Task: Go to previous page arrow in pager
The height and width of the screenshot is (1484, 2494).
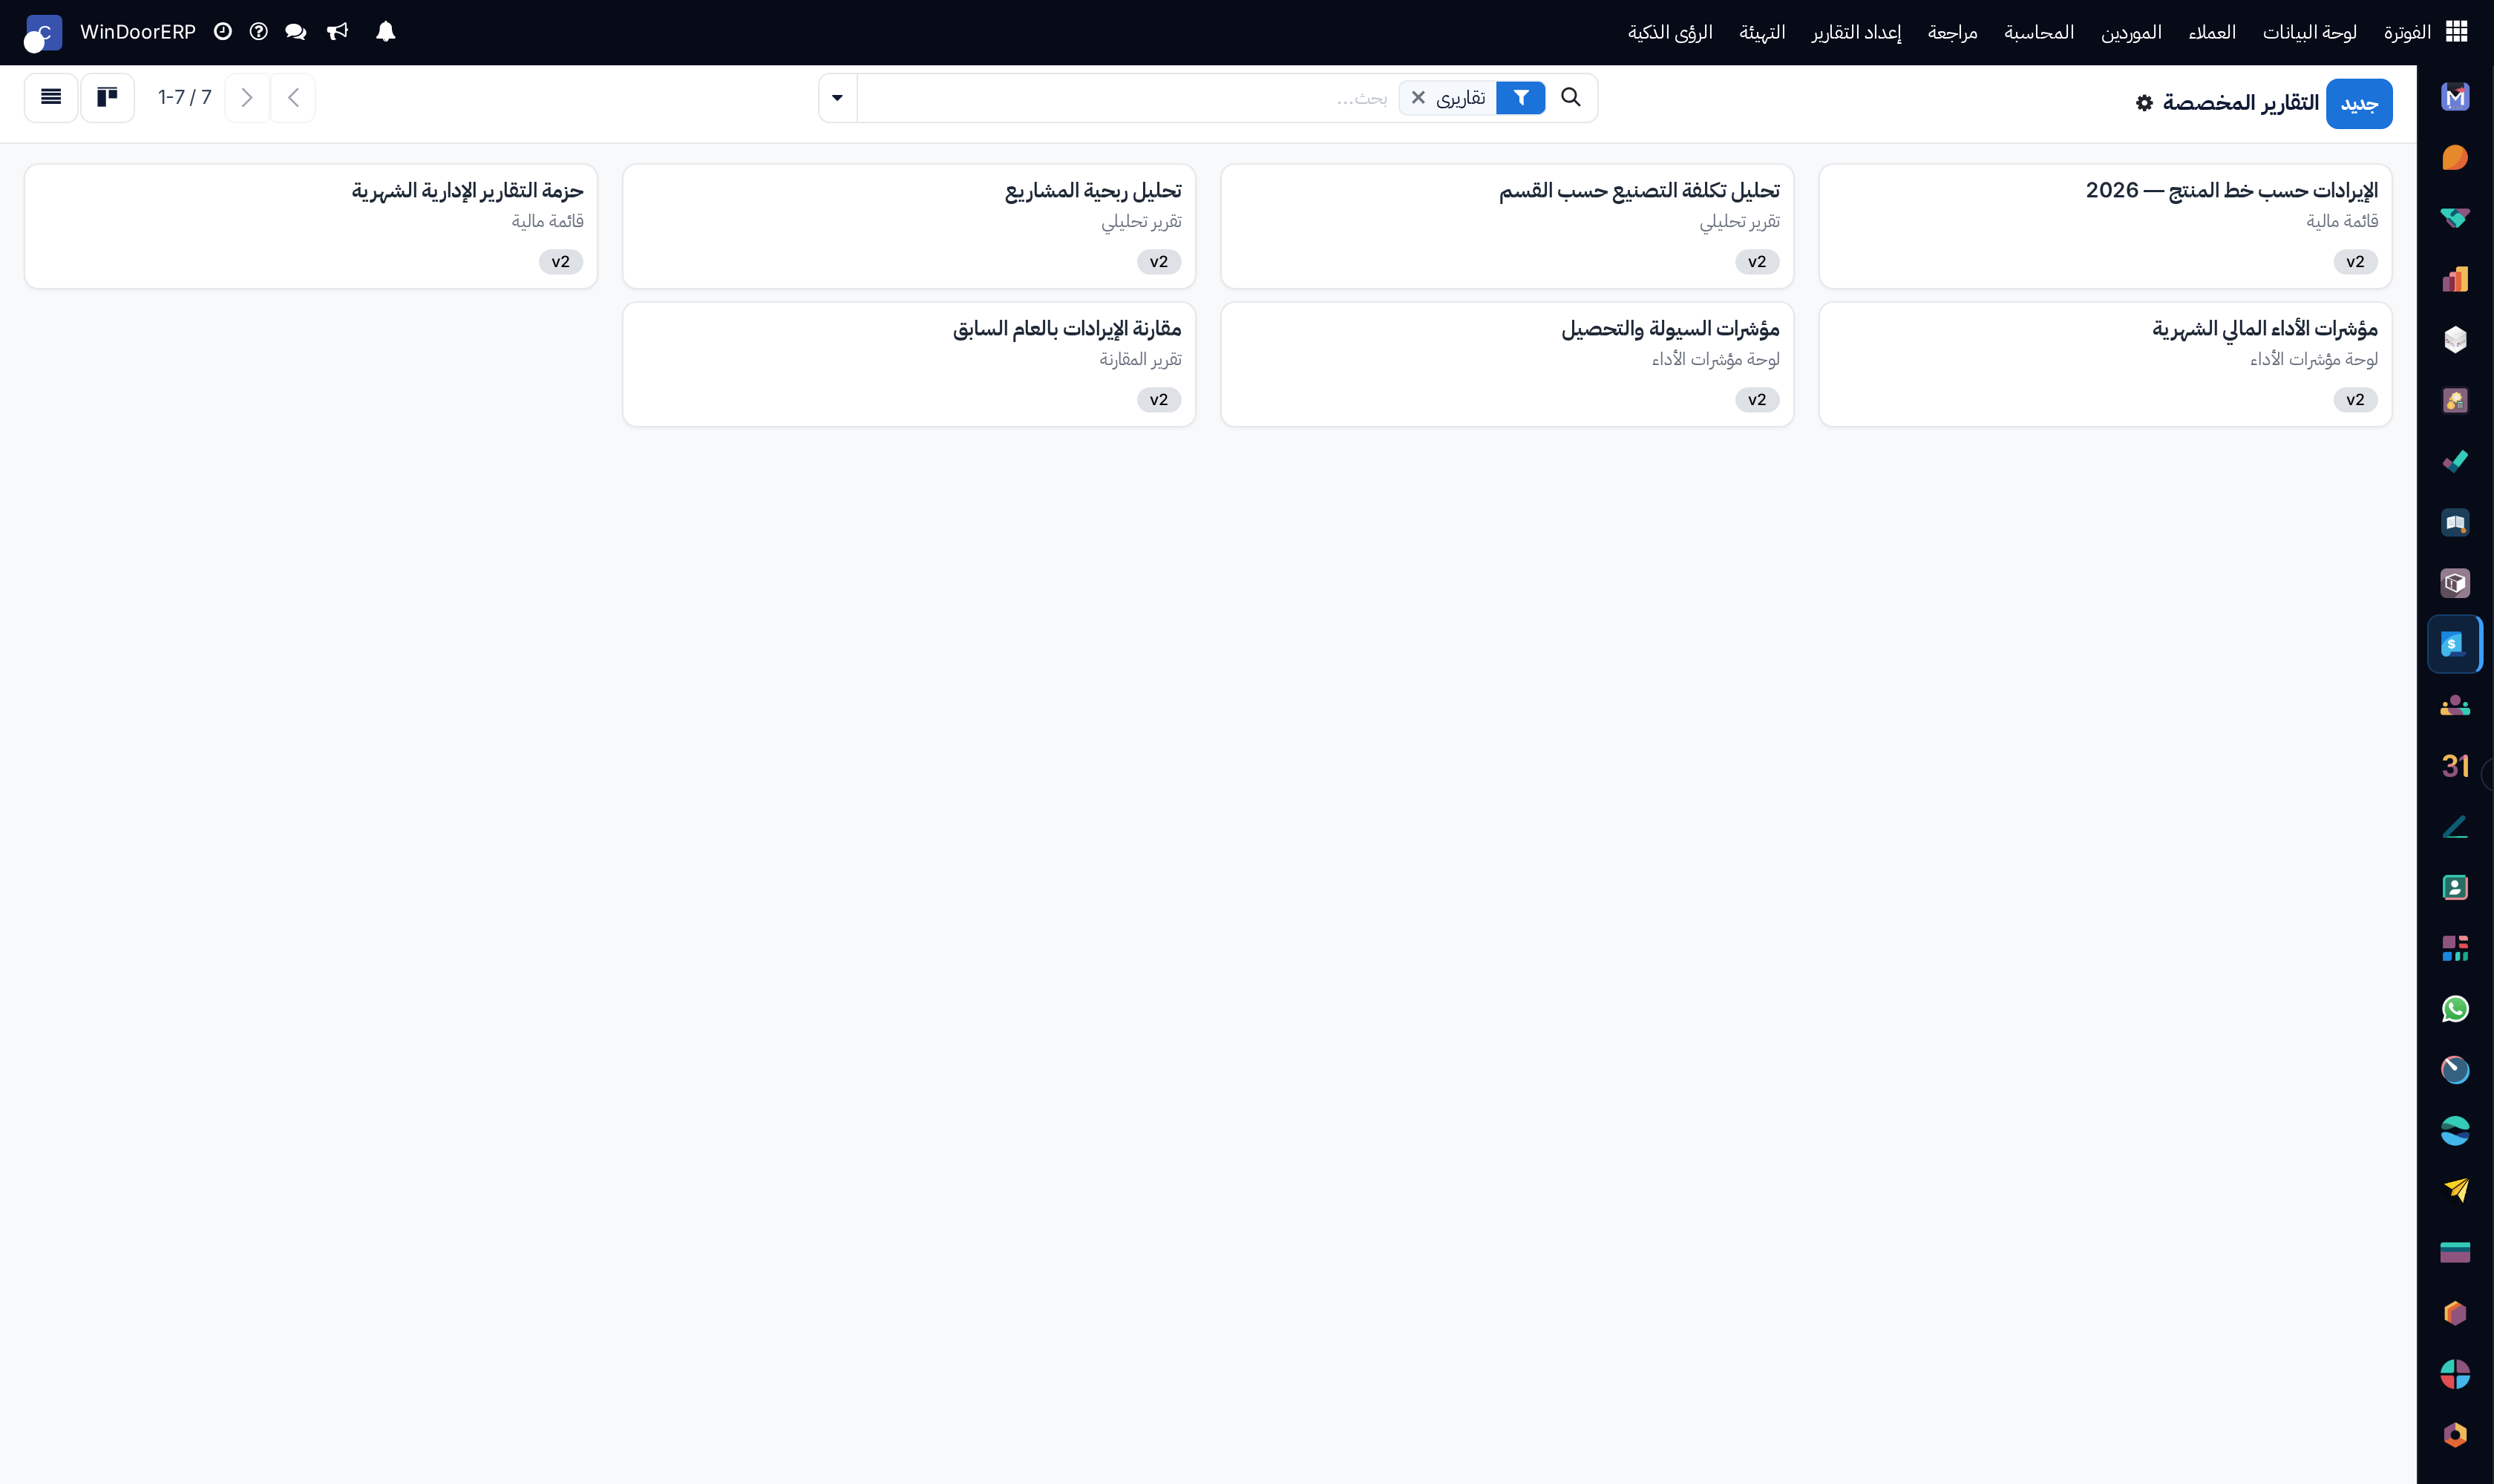Action: 293,98
